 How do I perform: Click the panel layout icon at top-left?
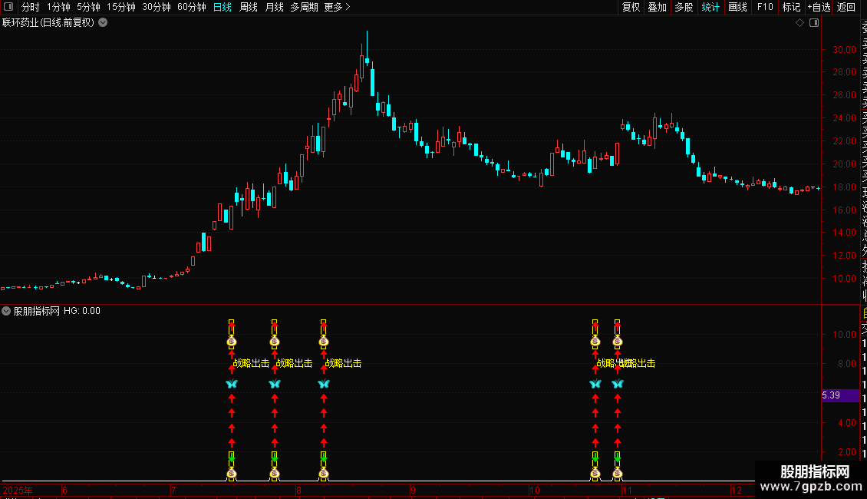(8, 7)
